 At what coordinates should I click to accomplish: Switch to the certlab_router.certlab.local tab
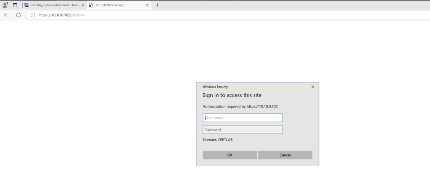point(55,5)
